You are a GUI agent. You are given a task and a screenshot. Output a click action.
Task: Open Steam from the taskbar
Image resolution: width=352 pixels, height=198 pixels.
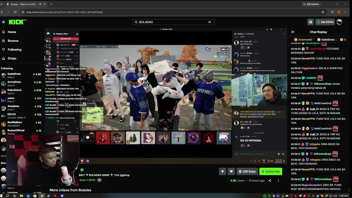(x=49, y=196)
